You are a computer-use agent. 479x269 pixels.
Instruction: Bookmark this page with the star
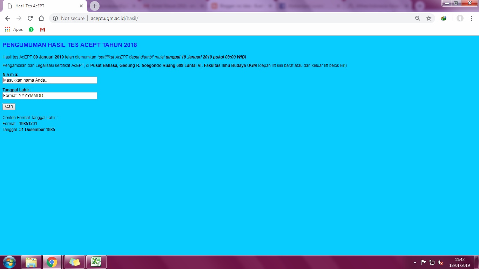coord(429,18)
